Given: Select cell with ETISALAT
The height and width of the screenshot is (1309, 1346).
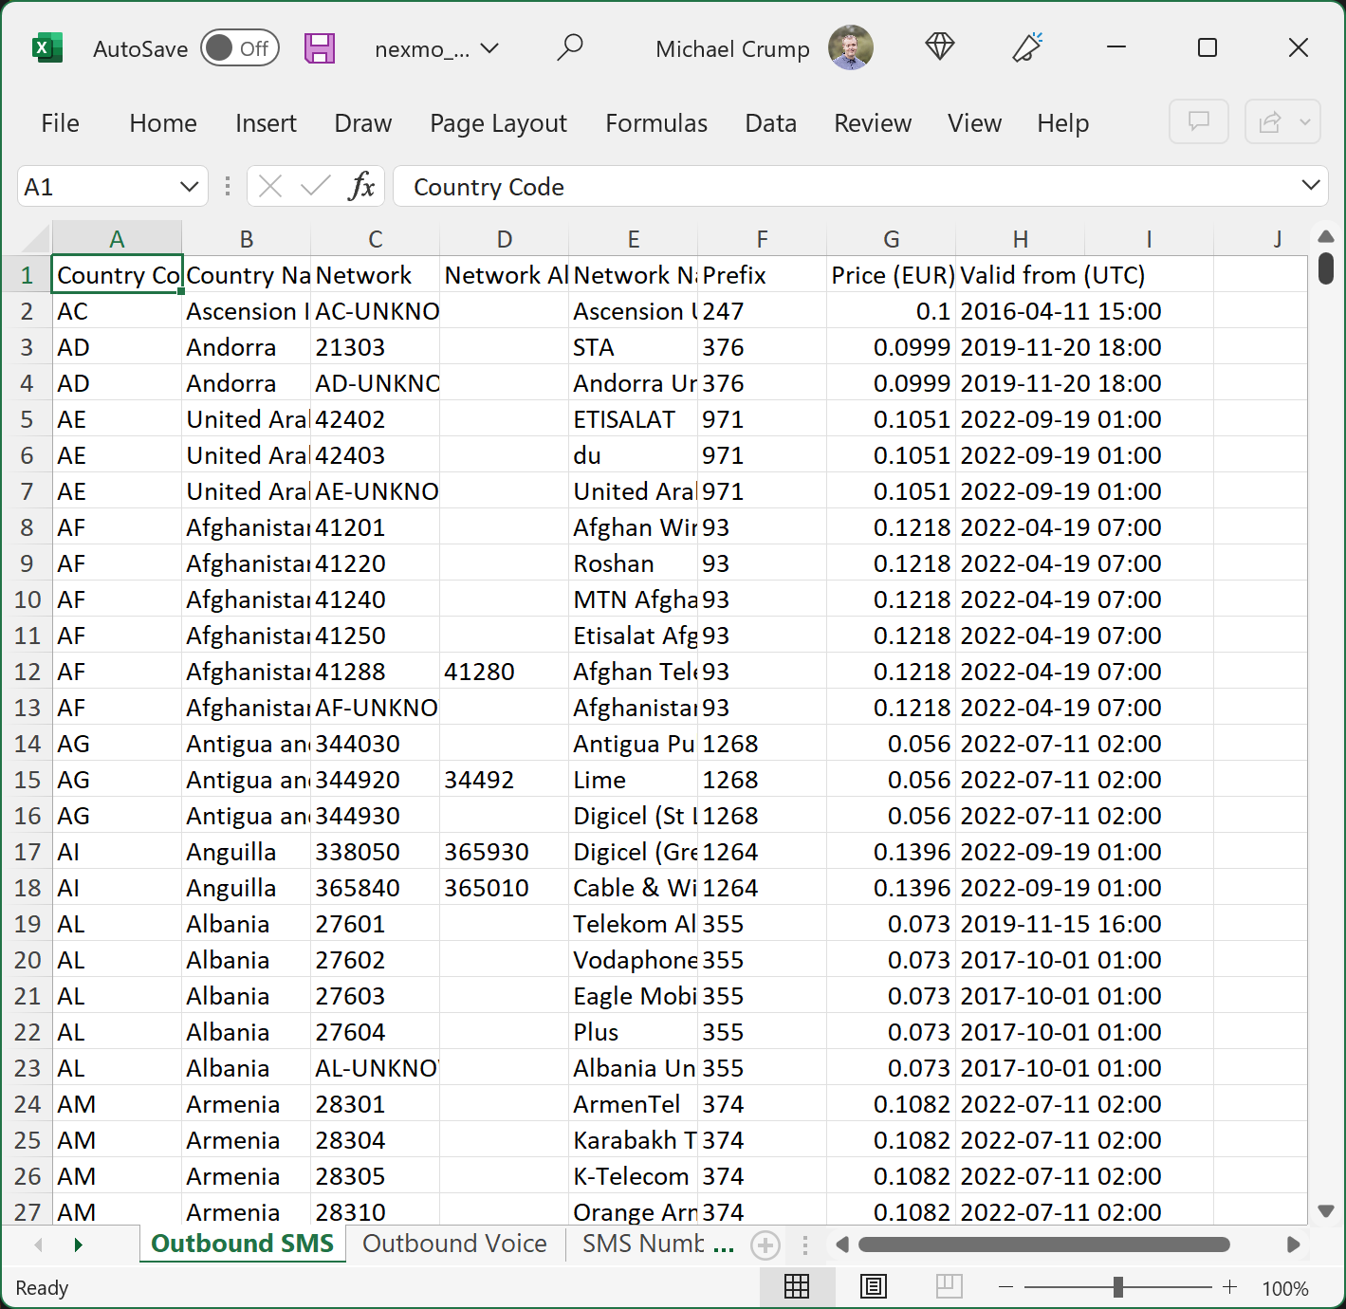Looking at the screenshot, I should click(633, 419).
